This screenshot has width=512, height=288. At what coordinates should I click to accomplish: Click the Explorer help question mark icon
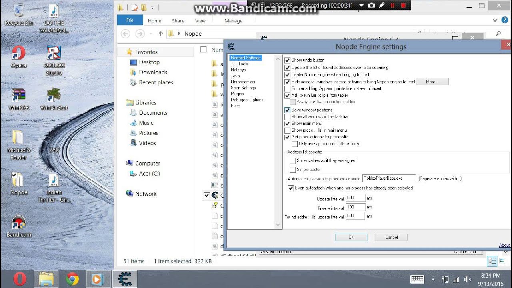[x=505, y=20]
